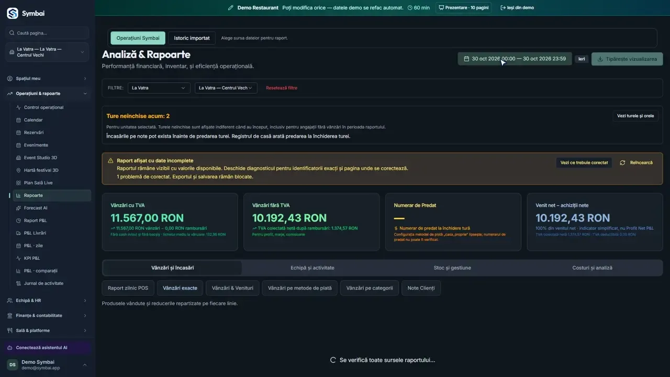Exit the demo via Ieși din demo
This screenshot has width=670, height=377.
(517, 8)
